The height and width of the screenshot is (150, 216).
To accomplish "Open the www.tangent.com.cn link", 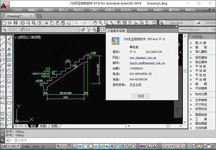I will point(143,58).
